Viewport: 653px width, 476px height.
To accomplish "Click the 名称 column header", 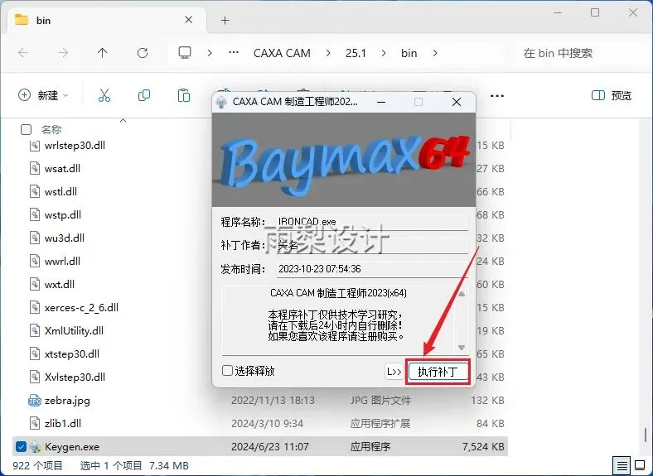I will [51, 130].
